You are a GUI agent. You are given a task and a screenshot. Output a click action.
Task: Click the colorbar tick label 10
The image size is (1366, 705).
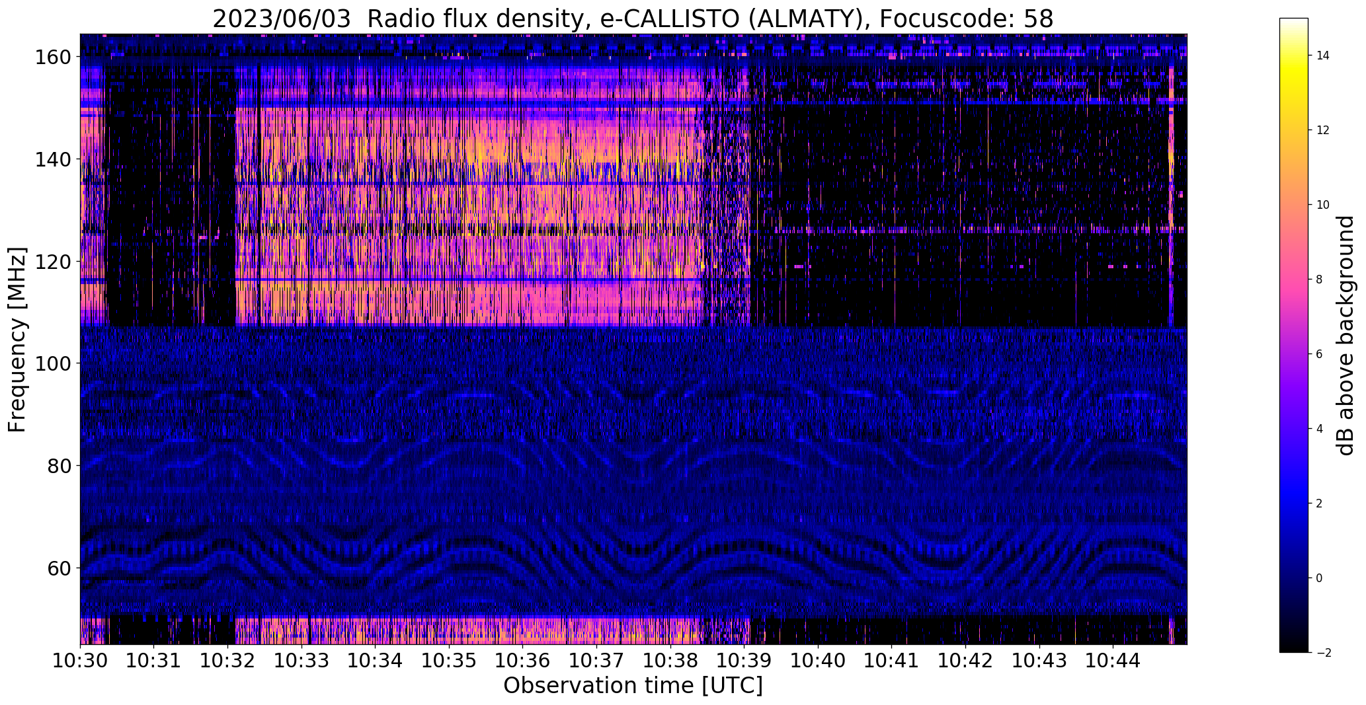pos(1323,205)
